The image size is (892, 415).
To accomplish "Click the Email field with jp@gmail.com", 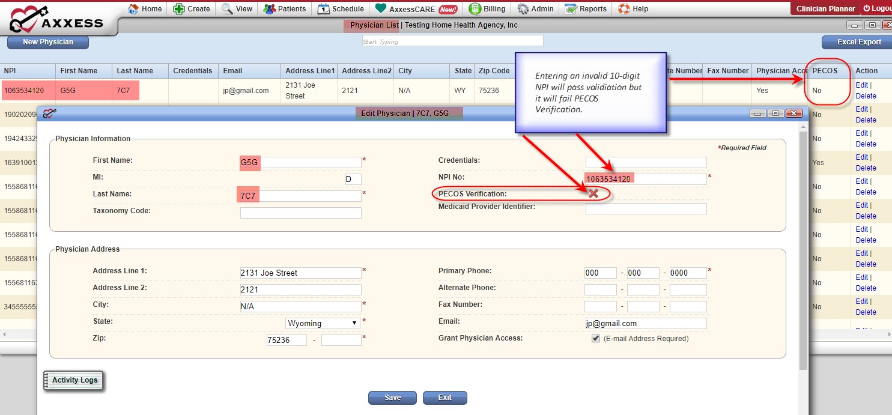I will pyautogui.click(x=646, y=323).
